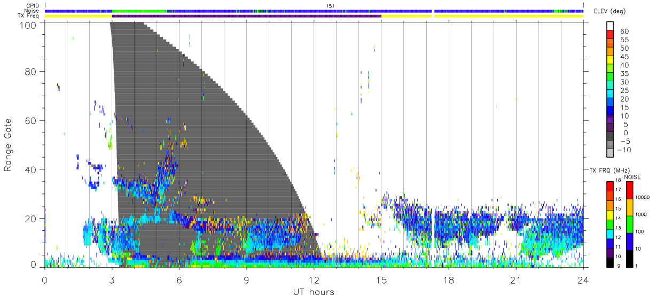This screenshot has width=656, height=303.
Task: Click tick label 9 on UT hours axis
Action: [x=246, y=279]
